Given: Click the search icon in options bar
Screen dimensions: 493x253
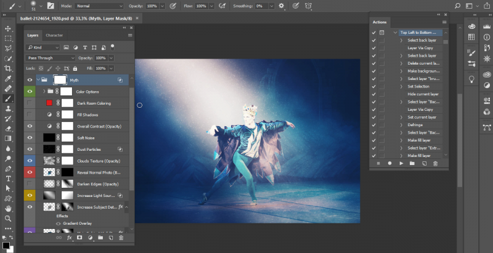Looking at the screenshot, I should click(x=457, y=6).
